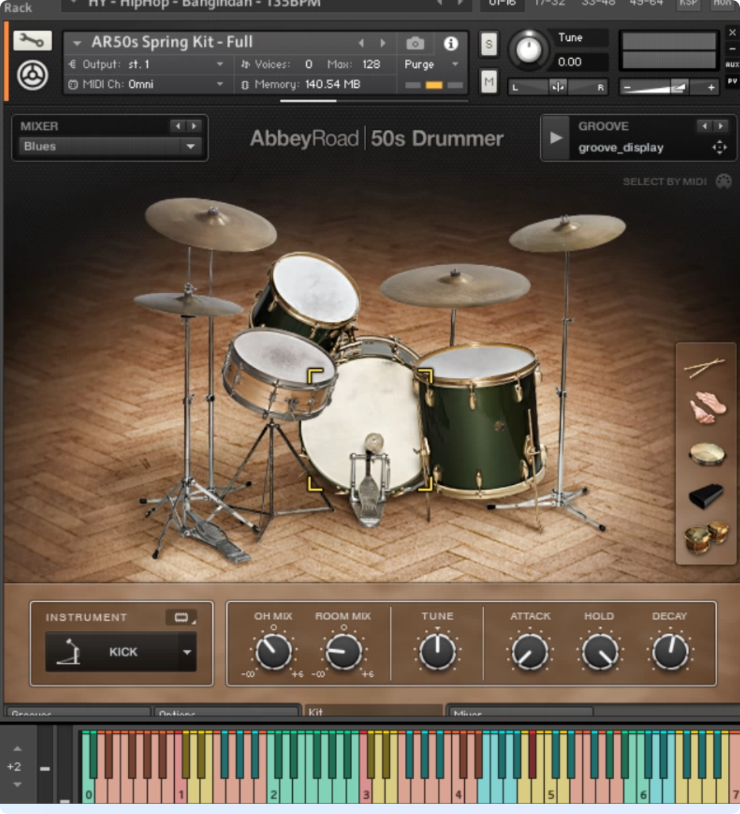Click the groove drag-to-host crosshair icon
Viewport: 740px width, 814px height.
tap(720, 147)
